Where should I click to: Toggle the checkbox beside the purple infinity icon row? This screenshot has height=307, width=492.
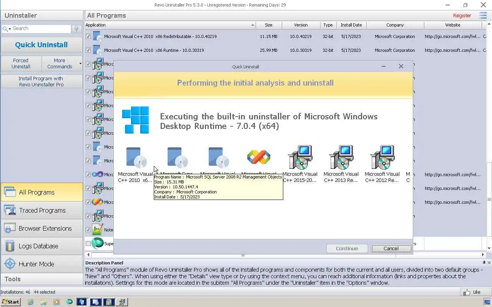click(88, 175)
